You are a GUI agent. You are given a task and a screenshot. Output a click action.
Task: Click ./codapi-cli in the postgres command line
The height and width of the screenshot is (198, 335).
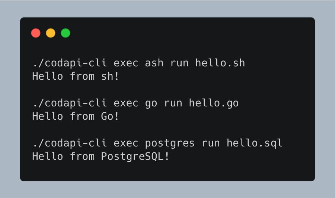coord(70,143)
